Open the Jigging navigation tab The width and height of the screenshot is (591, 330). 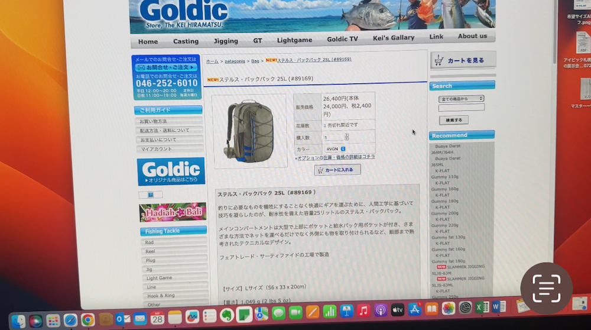click(x=226, y=41)
